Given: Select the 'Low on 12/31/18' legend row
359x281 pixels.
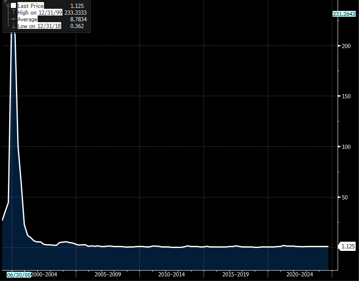Looking at the screenshot, I should pos(39,26).
